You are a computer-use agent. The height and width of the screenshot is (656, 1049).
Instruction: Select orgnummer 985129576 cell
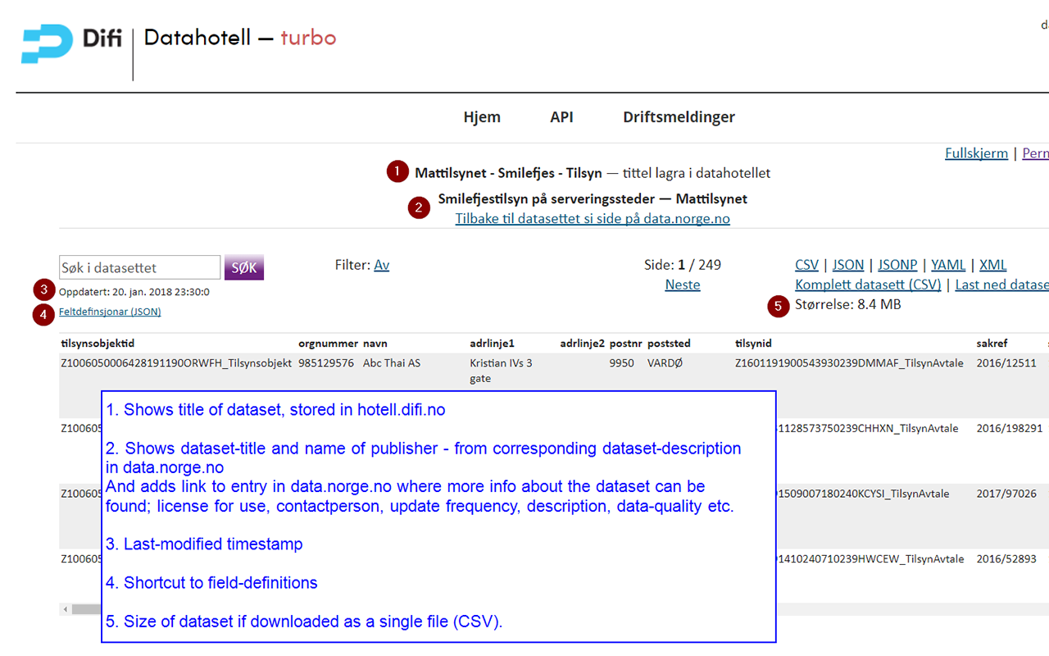coord(326,362)
